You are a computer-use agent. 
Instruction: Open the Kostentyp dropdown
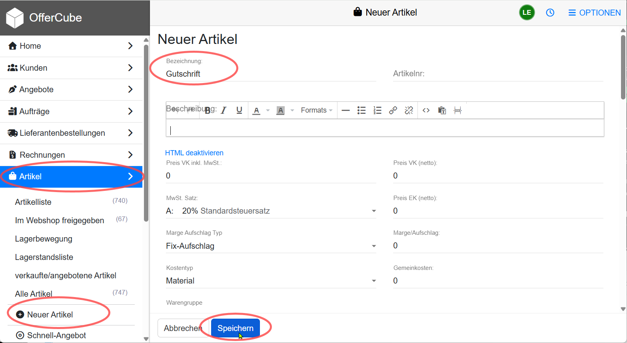click(x=271, y=281)
